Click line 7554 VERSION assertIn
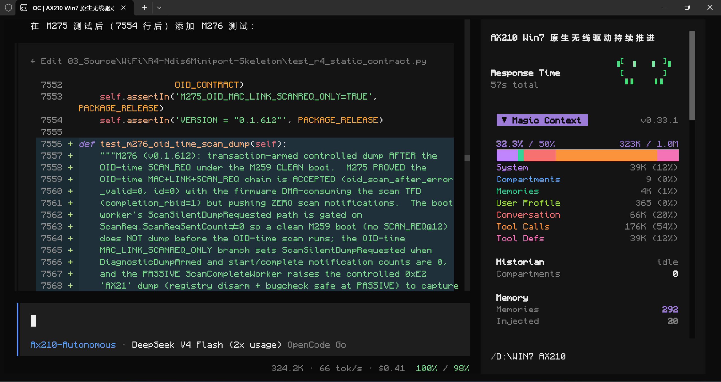Screen dimensions: 721x382 242,120
